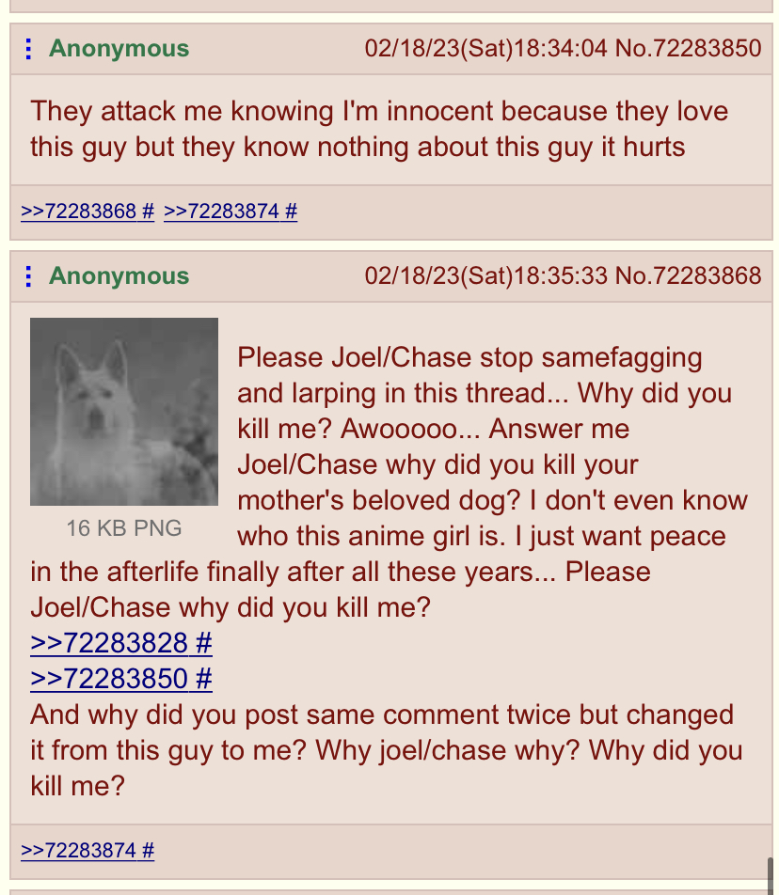The image size is (779, 895).
Task: Follow the >>72283874 backlink under the second post
Action: [78, 851]
